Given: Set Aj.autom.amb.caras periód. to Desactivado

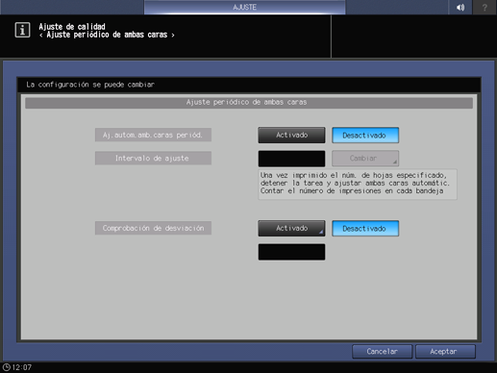Looking at the screenshot, I should click(365, 136).
